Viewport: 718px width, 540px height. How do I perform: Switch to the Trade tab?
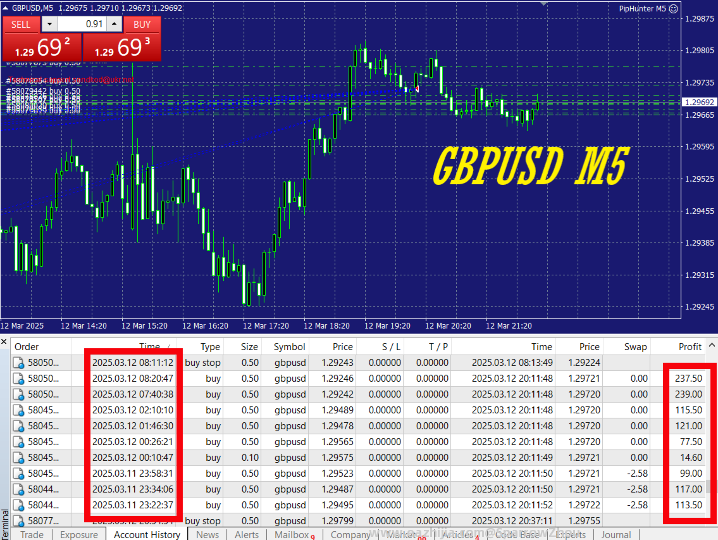click(x=32, y=534)
